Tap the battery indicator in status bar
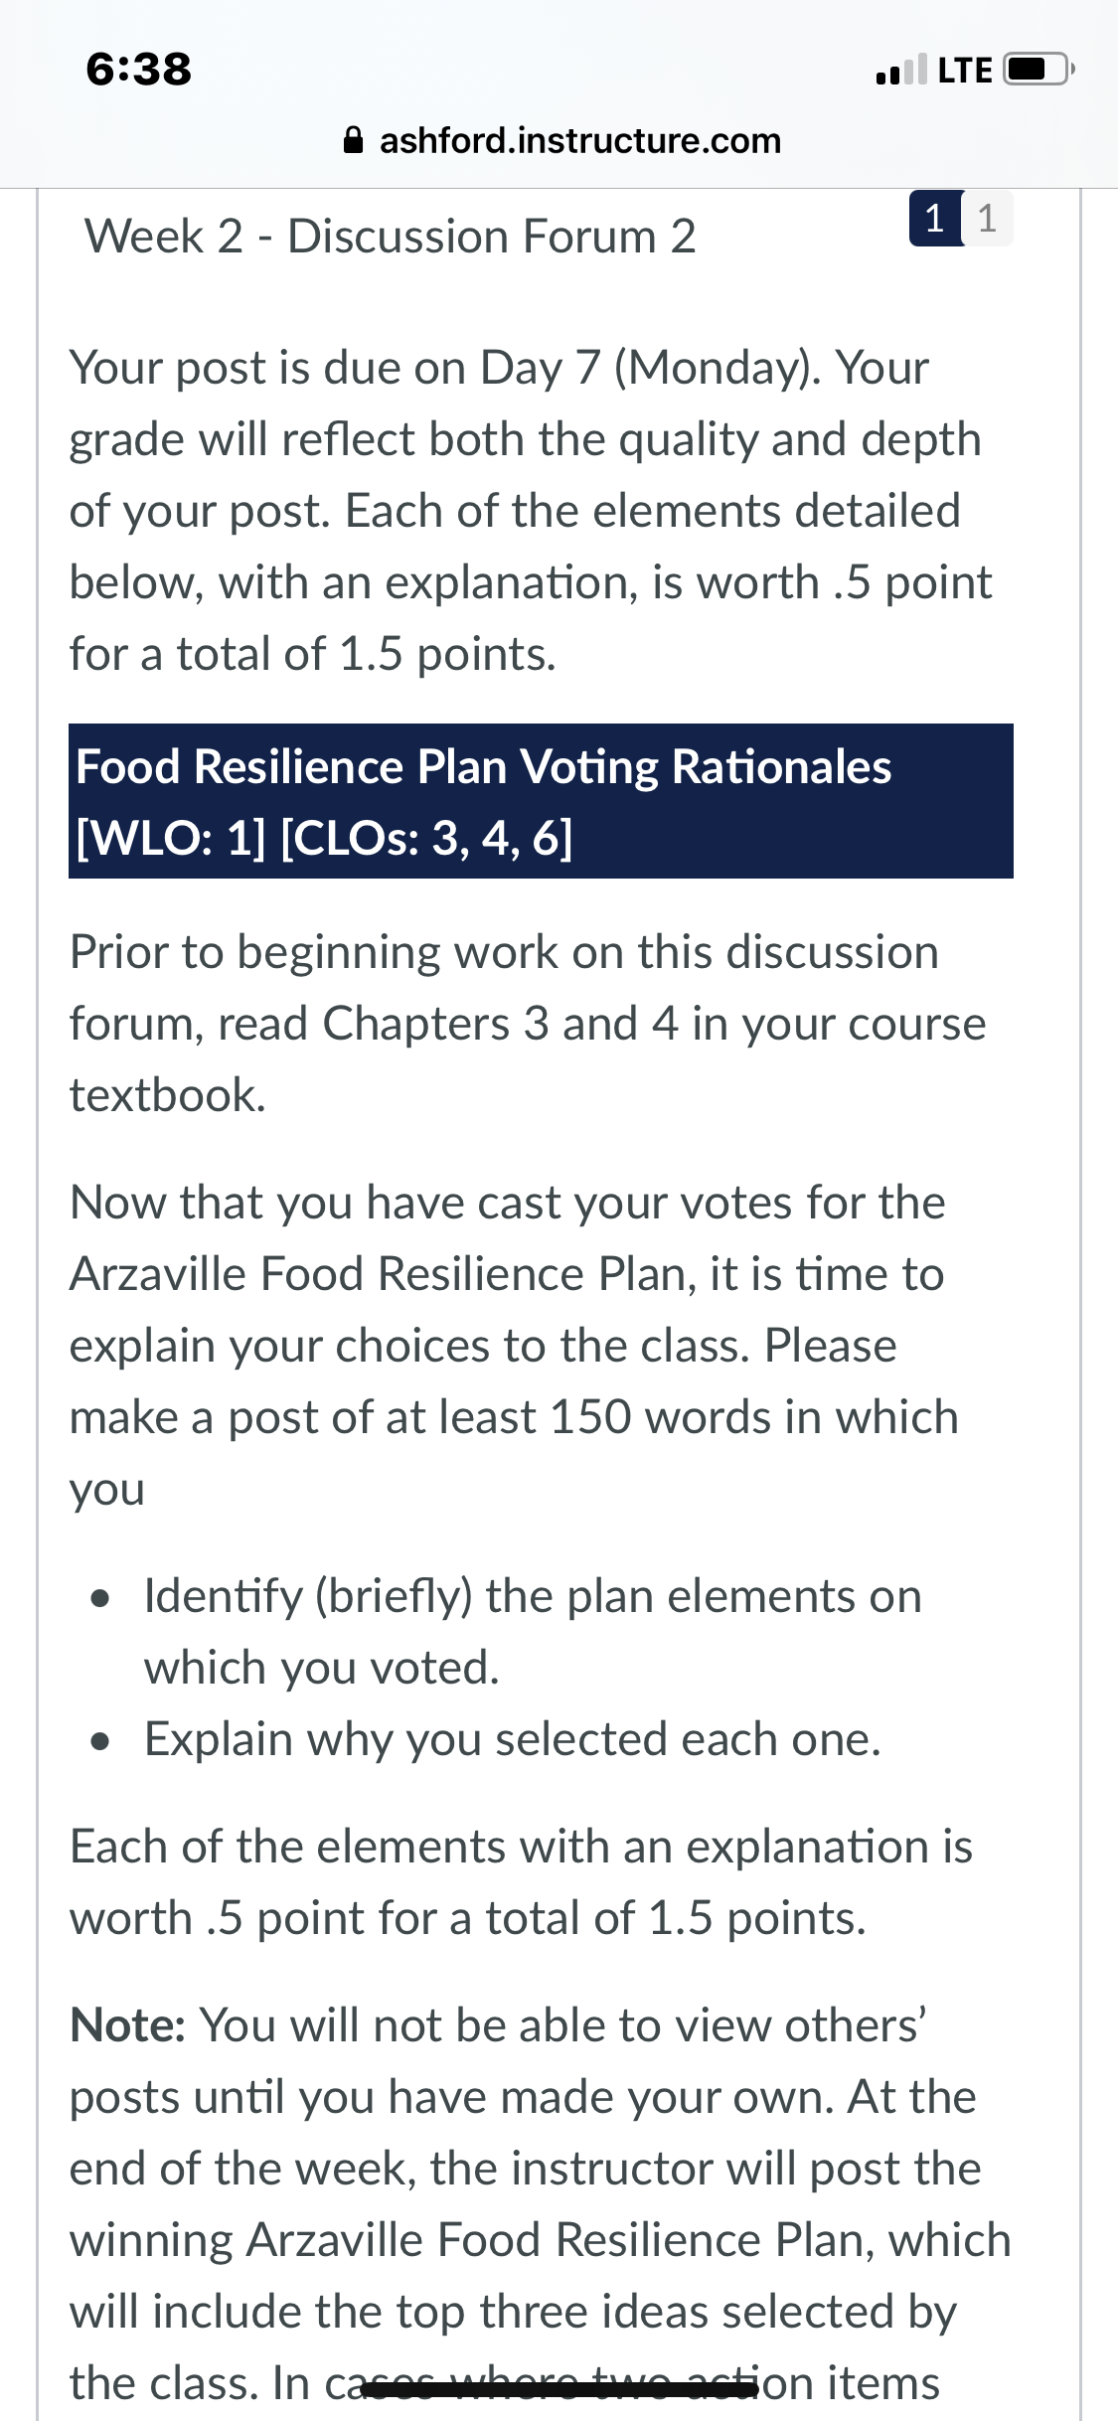The image size is (1118, 2421). pyautogui.click(x=1039, y=70)
